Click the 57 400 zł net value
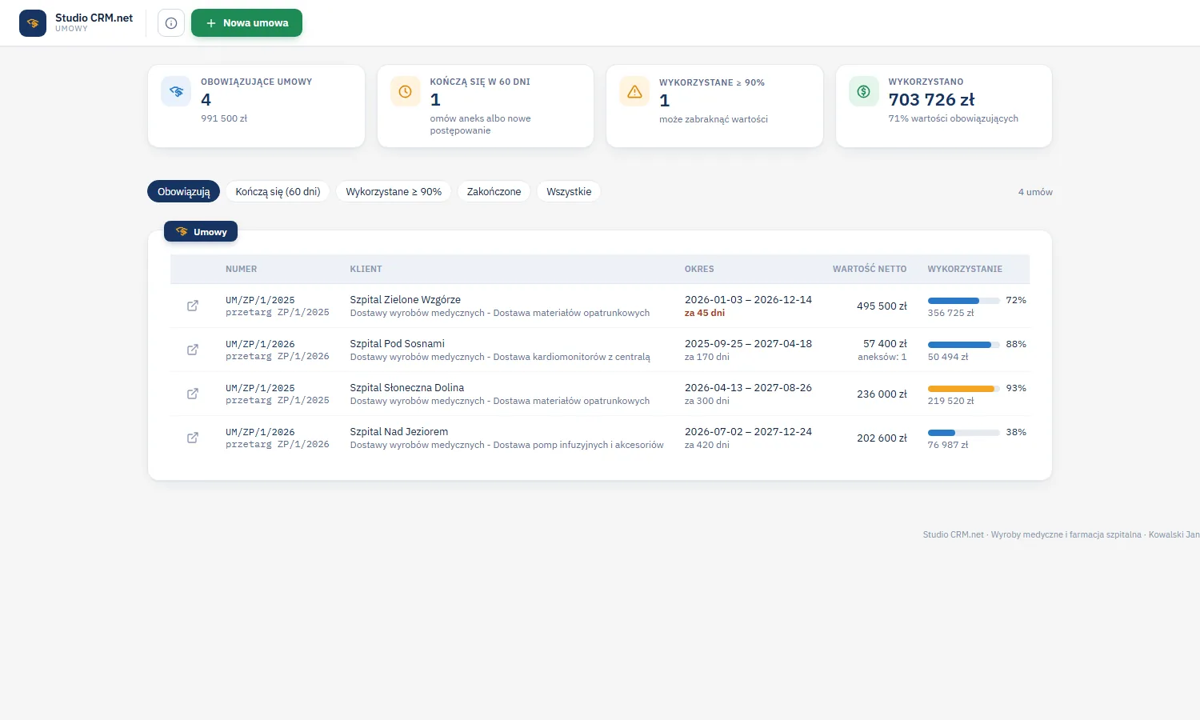Viewport: 1200px width, 720px height. coord(885,343)
